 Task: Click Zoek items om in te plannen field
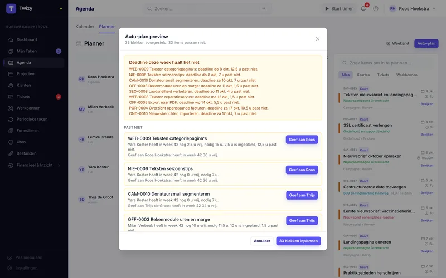pos(387,63)
